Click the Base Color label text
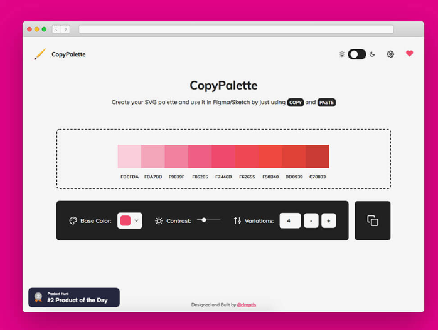Image resolution: width=438 pixels, height=330 pixels. tap(96, 221)
